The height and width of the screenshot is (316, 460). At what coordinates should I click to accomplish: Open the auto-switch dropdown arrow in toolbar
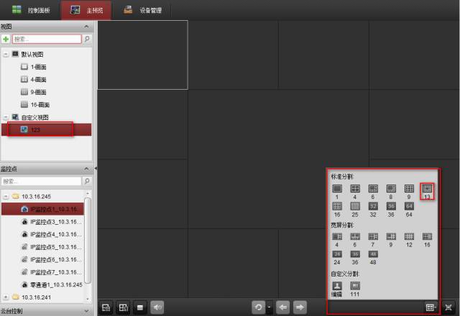click(x=269, y=307)
